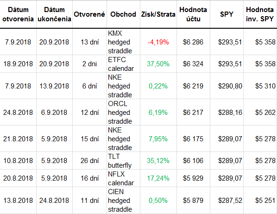Click the Obchod header cell
The height and width of the screenshot is (214, 277).
[x=123, y=14]
